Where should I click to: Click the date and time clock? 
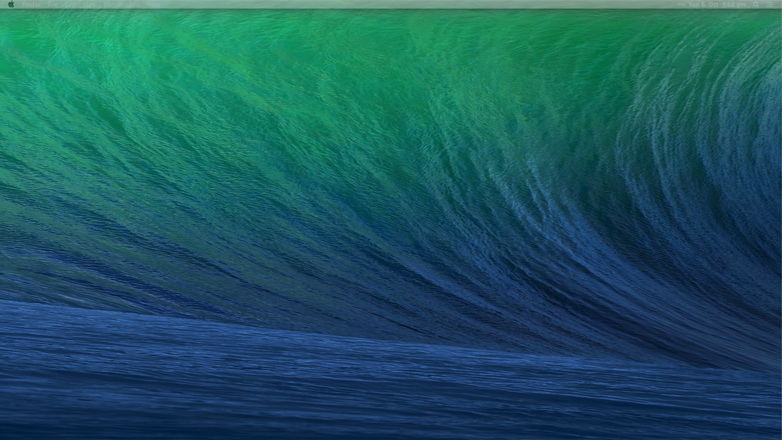pyautogui.click(x=717, y=4)
